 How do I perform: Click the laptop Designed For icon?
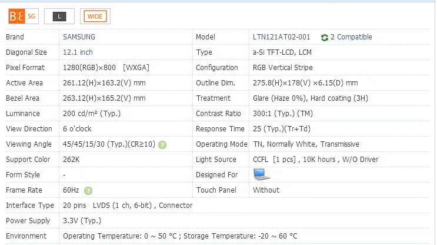click(x=261, y=174)
